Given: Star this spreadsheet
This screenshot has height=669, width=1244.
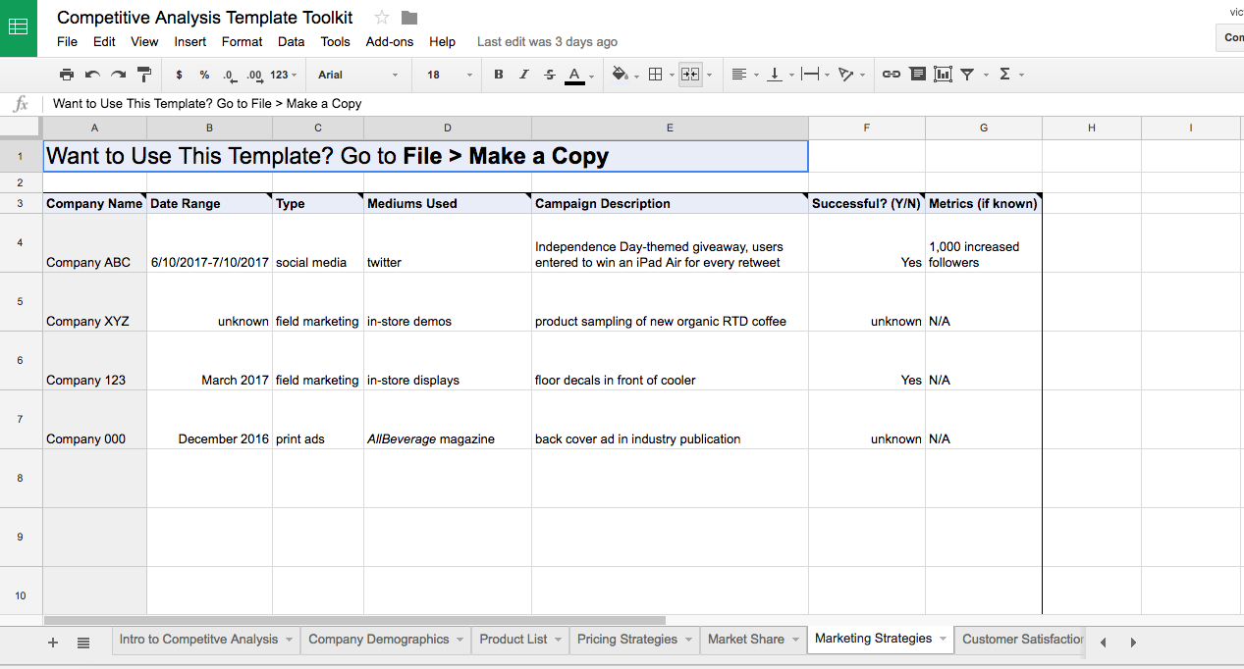Looking at the screenshot, I should 382,18.
